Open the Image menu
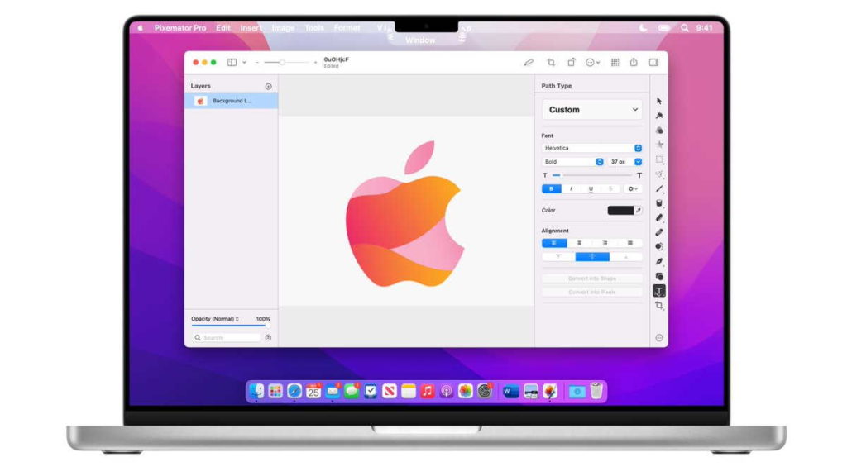847x476 pixels. (283, 28)
